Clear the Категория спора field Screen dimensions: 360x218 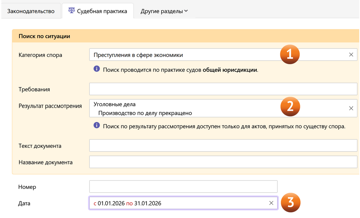351,55
